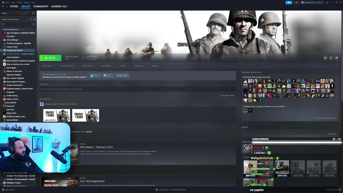Image resolution: width=343 pixels, height=193 pixels.
Task: Click the forward navigation arrow
Action: click(7, 6)
